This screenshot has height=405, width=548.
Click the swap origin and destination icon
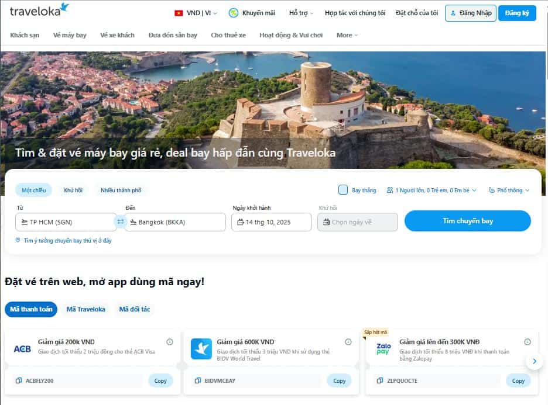click(120, 222)
